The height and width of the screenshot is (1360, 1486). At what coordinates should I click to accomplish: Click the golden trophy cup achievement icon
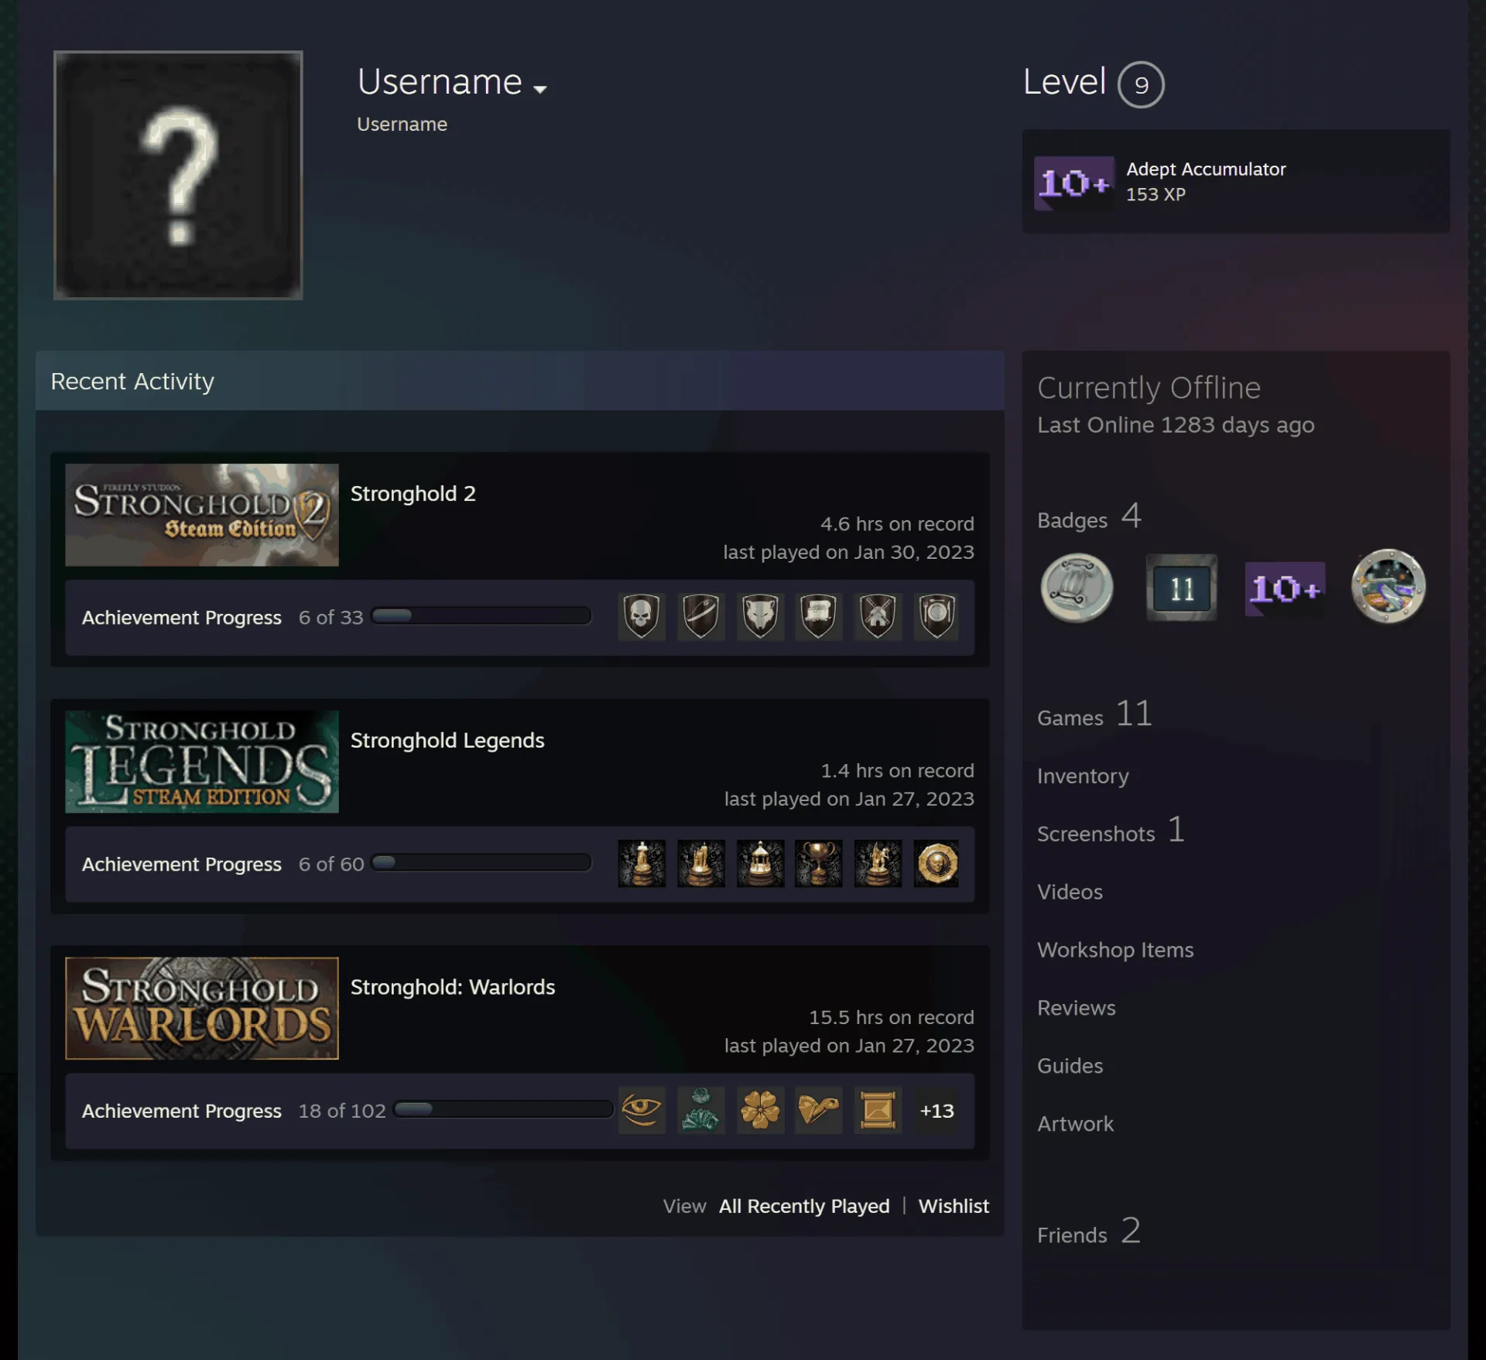819,863
